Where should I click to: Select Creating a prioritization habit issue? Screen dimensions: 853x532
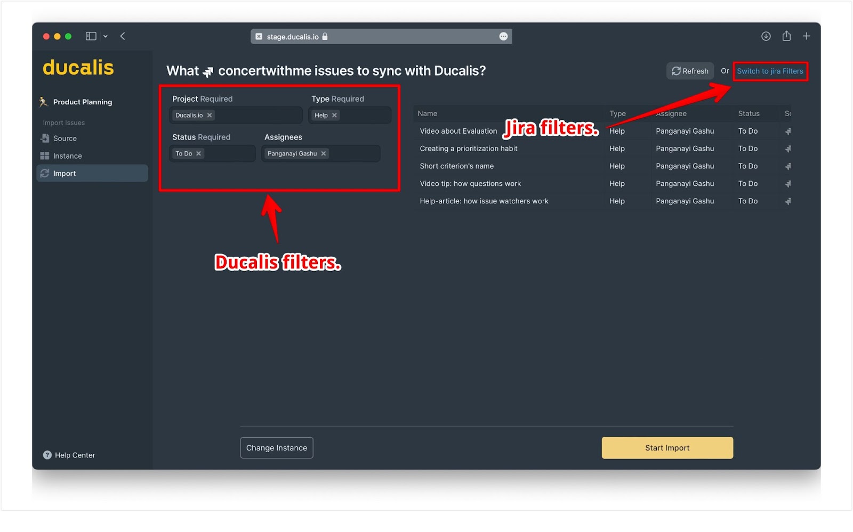pos(469,149)
